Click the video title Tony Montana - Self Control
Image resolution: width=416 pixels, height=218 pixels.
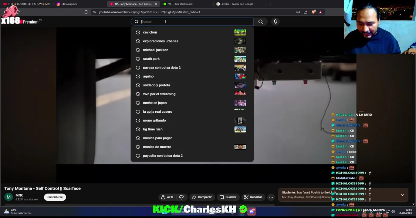(42, 188)
